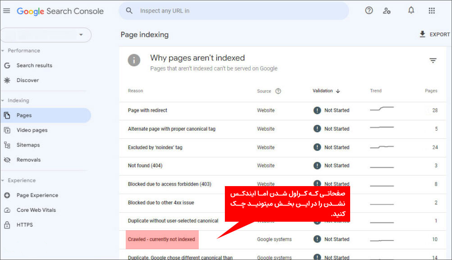Open Core Web Vitals report
The width and height of the screenshot is (452, 260).
(37, 210)
